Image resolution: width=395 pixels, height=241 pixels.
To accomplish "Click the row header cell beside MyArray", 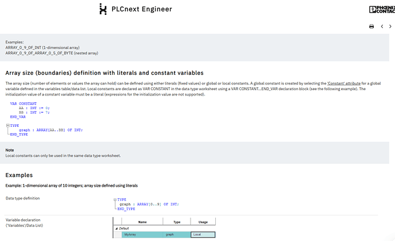I will [x=118, y=235].
